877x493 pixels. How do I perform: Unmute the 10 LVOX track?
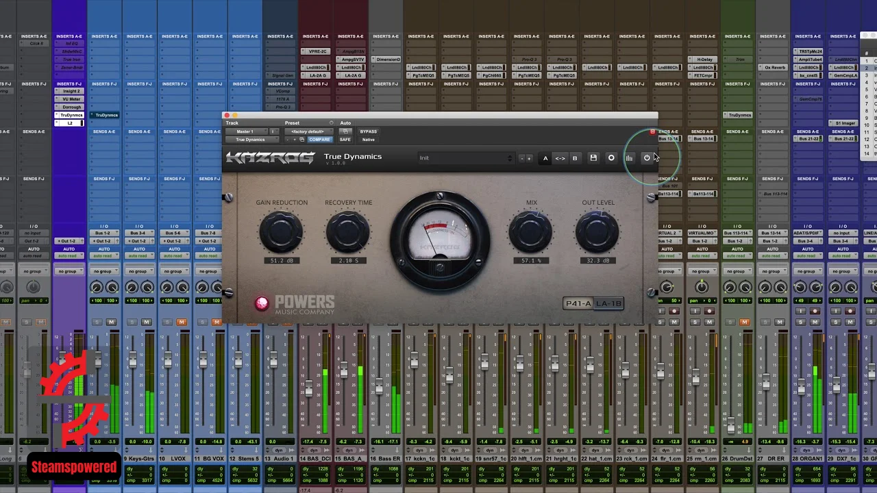[x=182, y=322]
